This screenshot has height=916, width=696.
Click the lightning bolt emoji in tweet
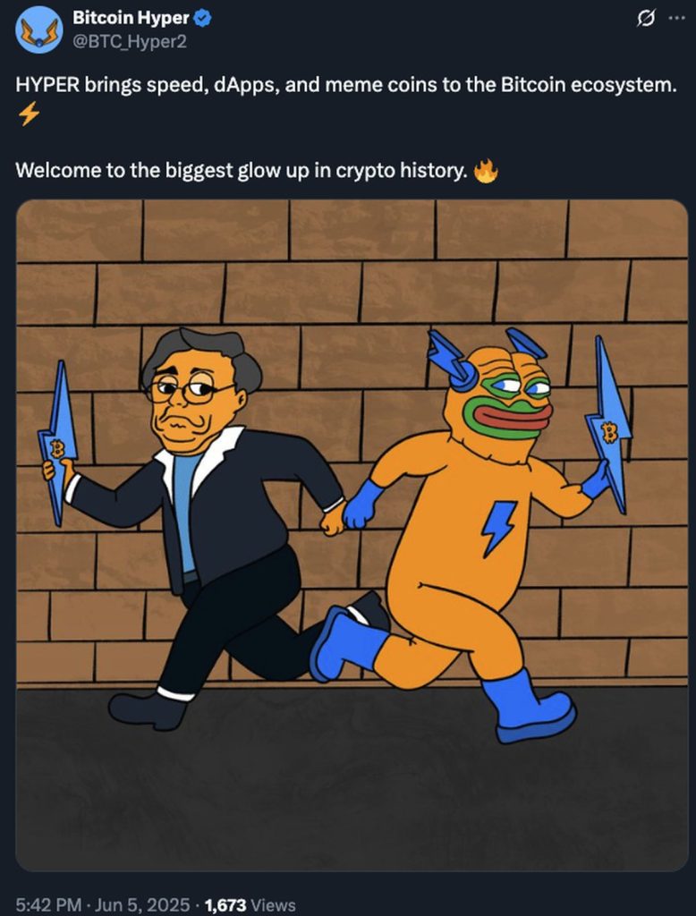[29, 114]
